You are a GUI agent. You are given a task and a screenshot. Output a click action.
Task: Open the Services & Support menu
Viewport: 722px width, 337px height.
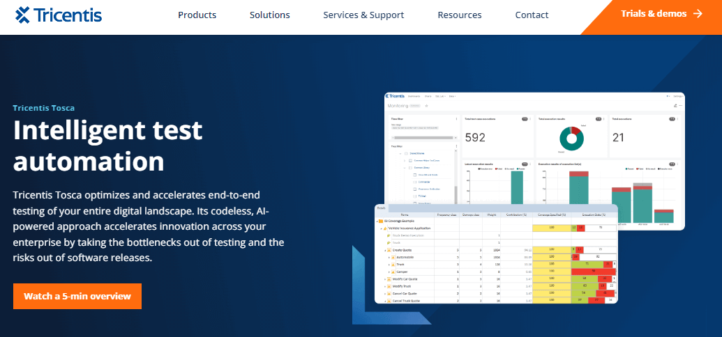click(363, 15)
